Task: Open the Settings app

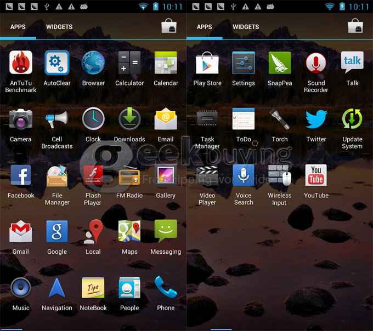Action: 244,62
